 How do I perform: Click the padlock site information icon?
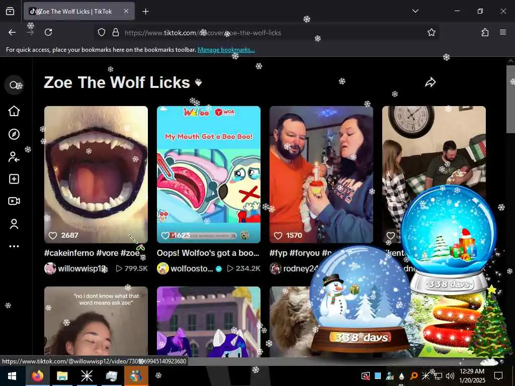116,33
